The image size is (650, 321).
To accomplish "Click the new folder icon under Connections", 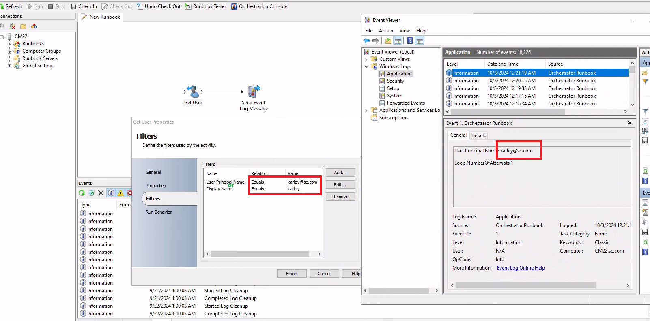I will [23, 26].
